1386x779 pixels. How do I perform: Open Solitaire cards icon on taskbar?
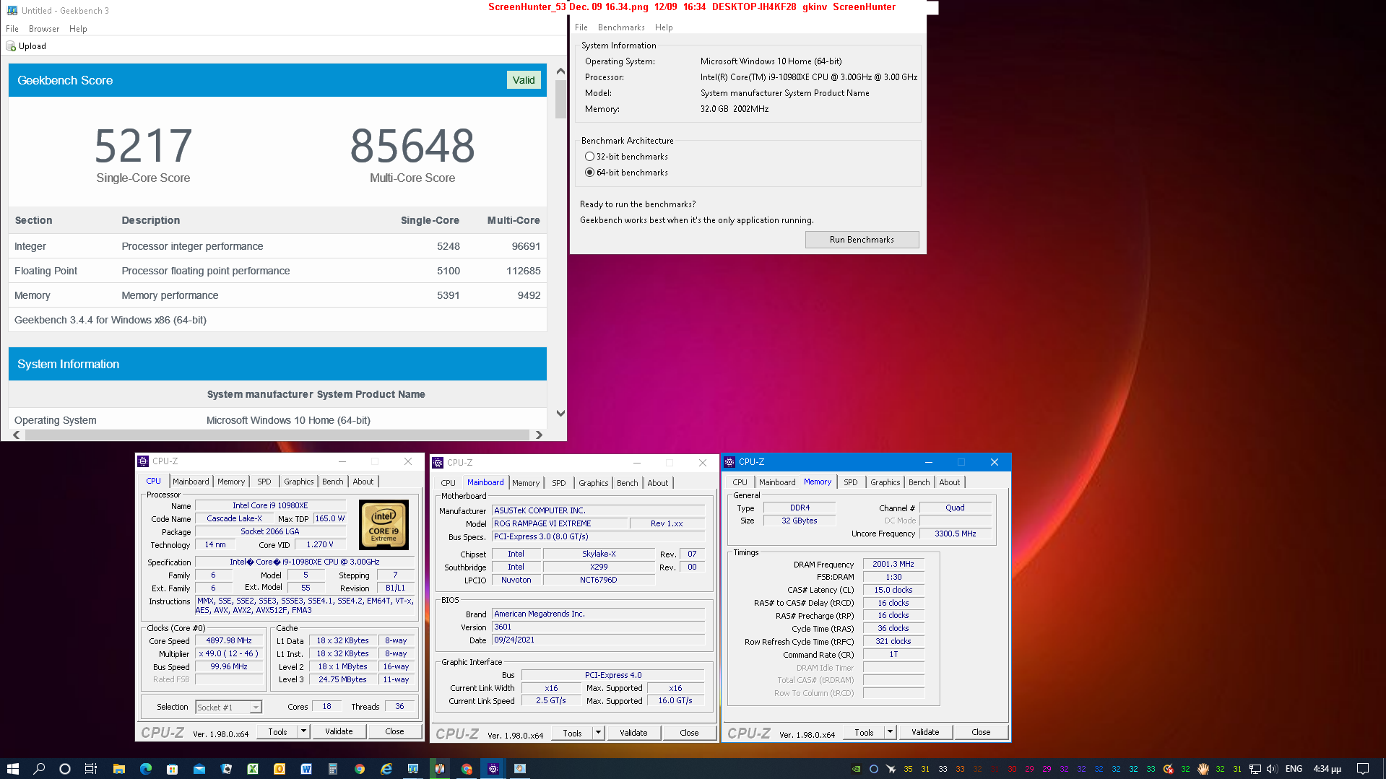226,769
